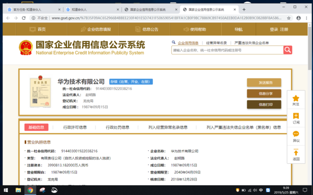Click the 返回 up-arrow icon
313x195 pixels.
click(296, 152)
